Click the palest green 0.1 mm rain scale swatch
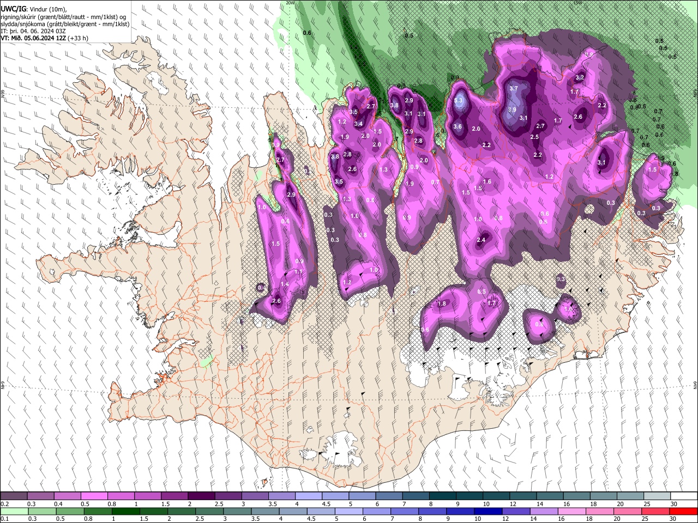The image size is (698, 523). point(14,512)
